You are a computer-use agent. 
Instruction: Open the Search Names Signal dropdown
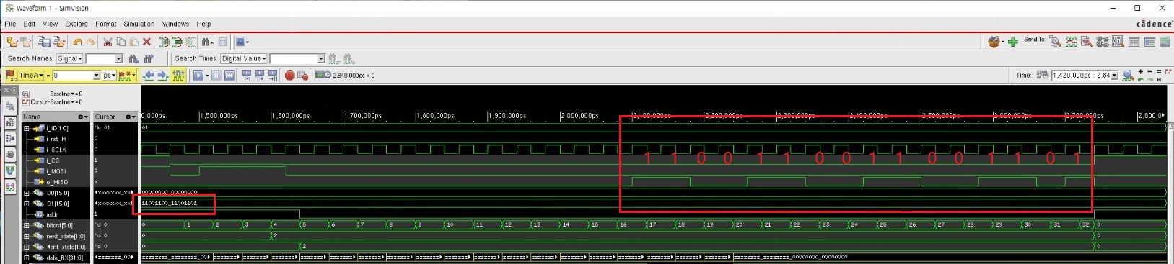[x=70, y=58]
